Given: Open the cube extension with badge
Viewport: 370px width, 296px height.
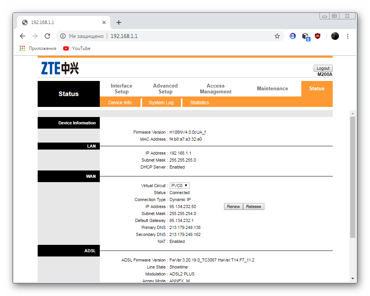Looking at the screenshot, I should 306,36.
